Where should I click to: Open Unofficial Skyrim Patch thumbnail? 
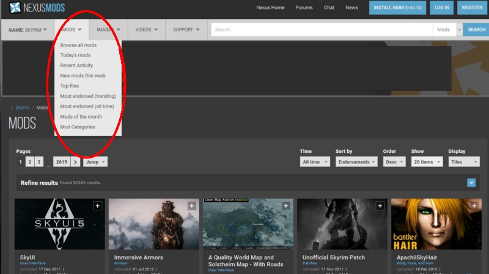342,224
